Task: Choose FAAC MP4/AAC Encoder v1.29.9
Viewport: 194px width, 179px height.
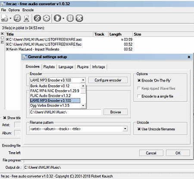Action: pyautogui.click(x=55, y=91)
